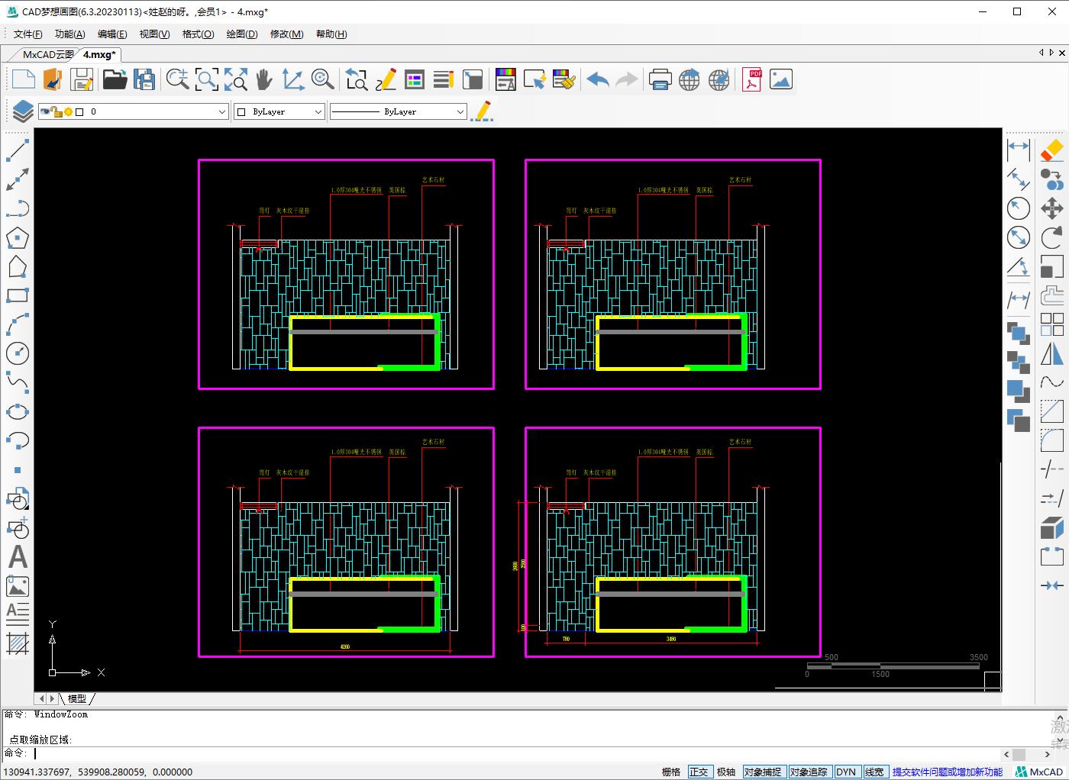The width and height of the screenshot is (1069, 780).
Task: Open the layer manager icon
Action: [21, 111]
